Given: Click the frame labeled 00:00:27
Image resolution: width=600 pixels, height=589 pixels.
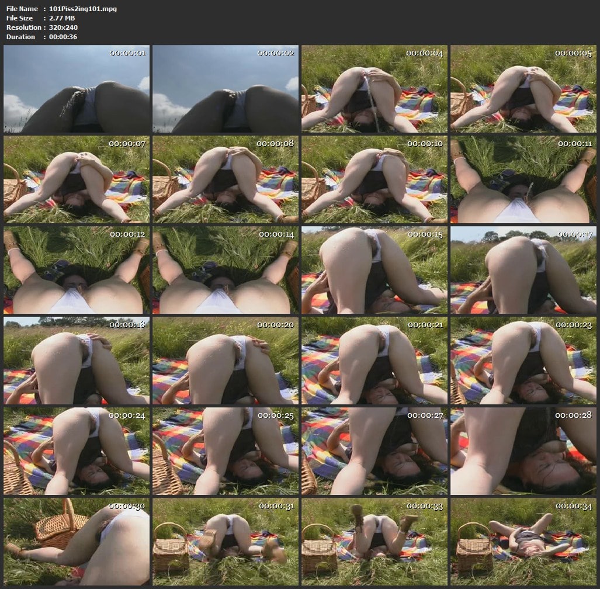Looking at the screenshot, I should [374, 451].
